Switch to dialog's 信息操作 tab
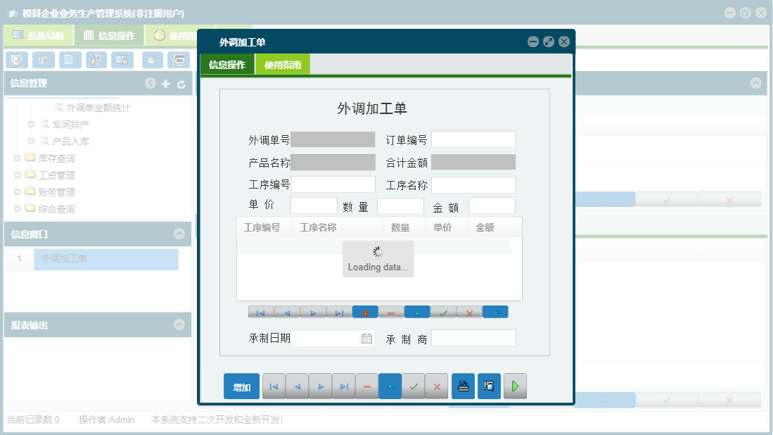773x435 pixels. [x=227, y=65]
